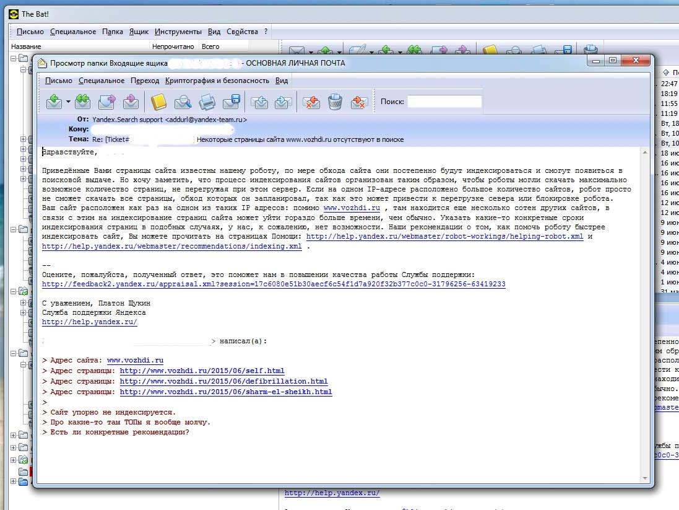Click the trash can Delete icon

[335, 102]
